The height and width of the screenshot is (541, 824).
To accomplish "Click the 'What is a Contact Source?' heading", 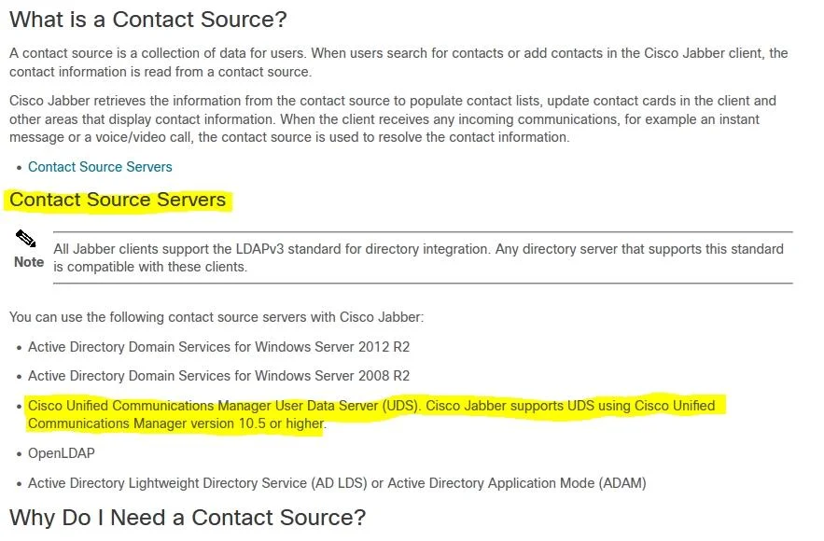I will tap(148, 20).
